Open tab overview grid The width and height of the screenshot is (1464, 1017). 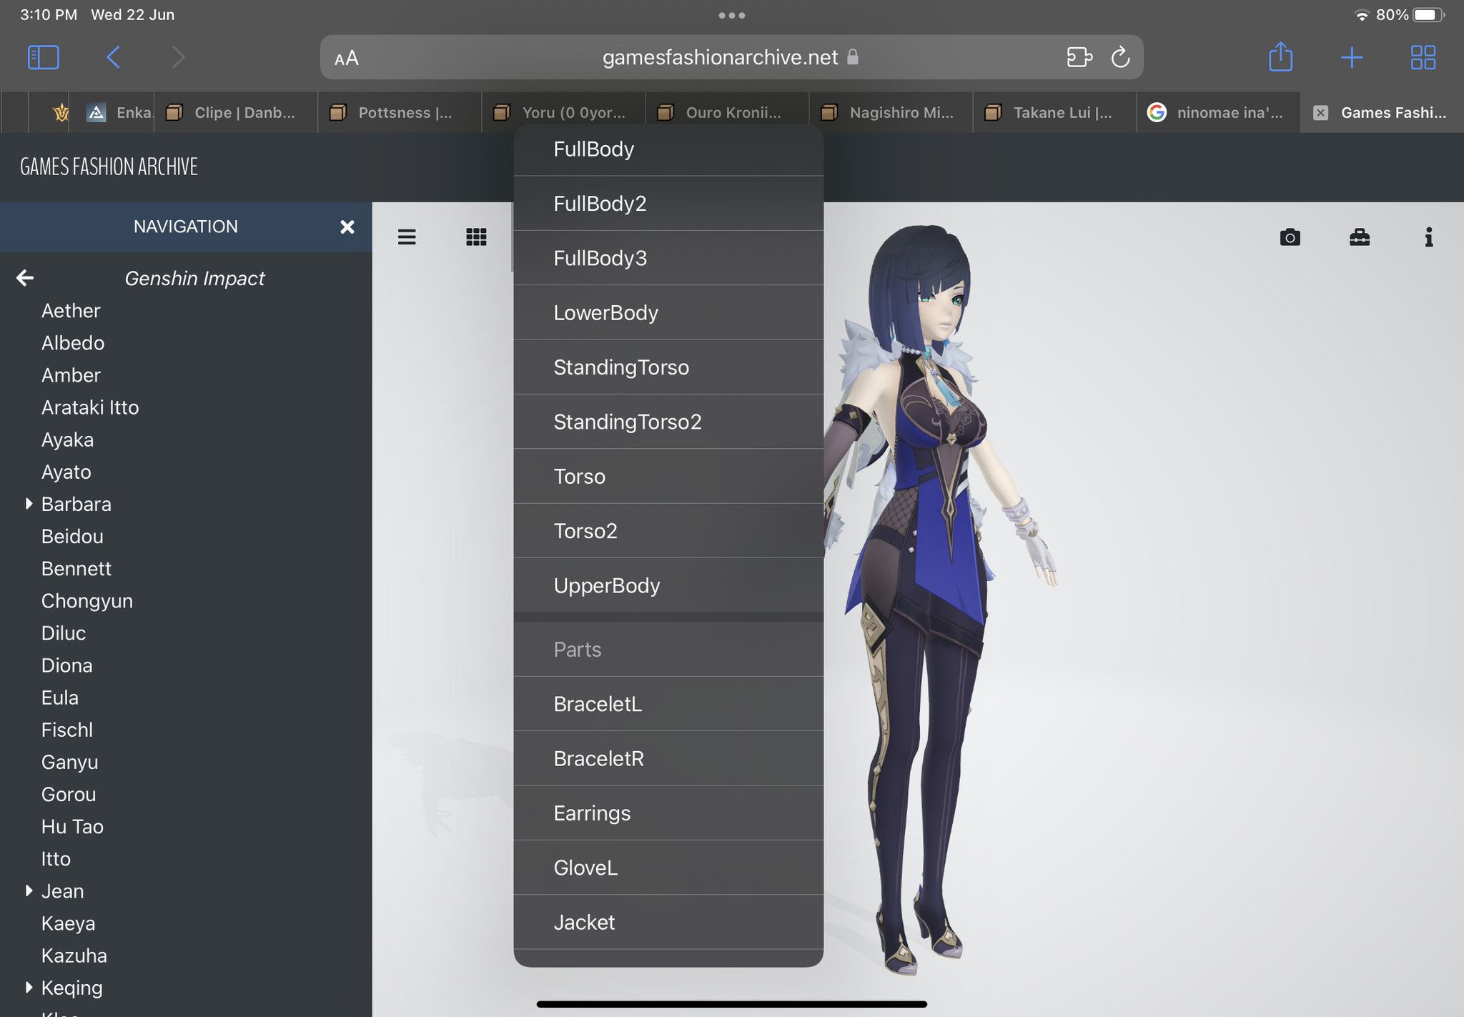click(x=1423, y=57)
